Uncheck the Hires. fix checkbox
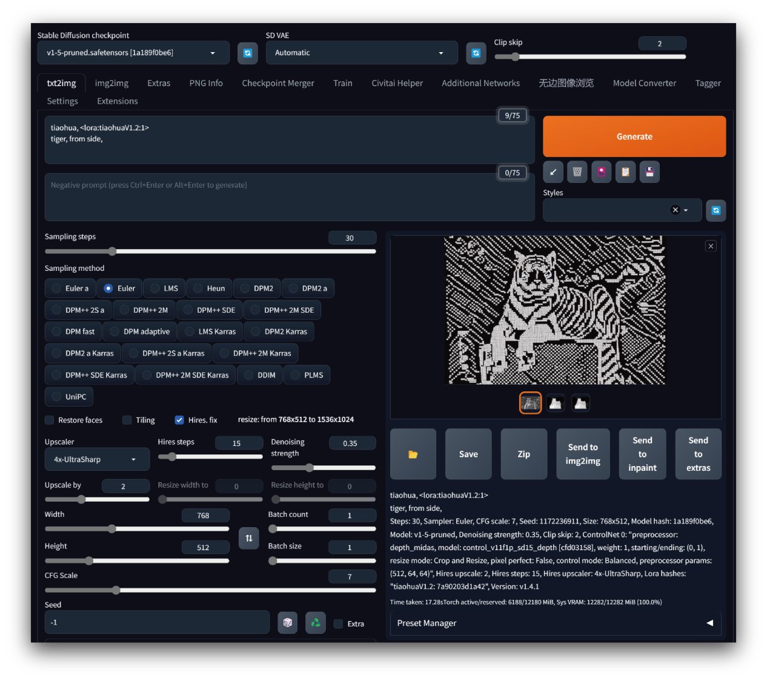Viewport: 767px width, 681px height. [x=179, y=420]
